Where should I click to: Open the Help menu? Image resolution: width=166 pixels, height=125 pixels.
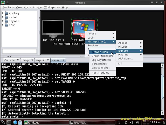pyautogui.click(x=65, y=8)
